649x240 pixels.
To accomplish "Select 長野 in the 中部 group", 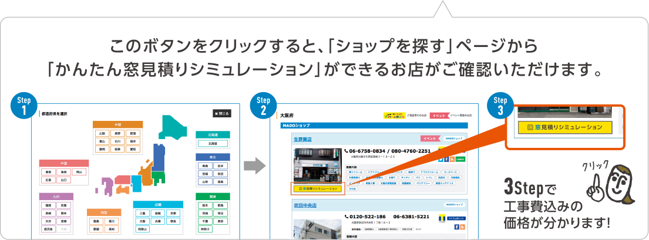I will click(117, 133).
